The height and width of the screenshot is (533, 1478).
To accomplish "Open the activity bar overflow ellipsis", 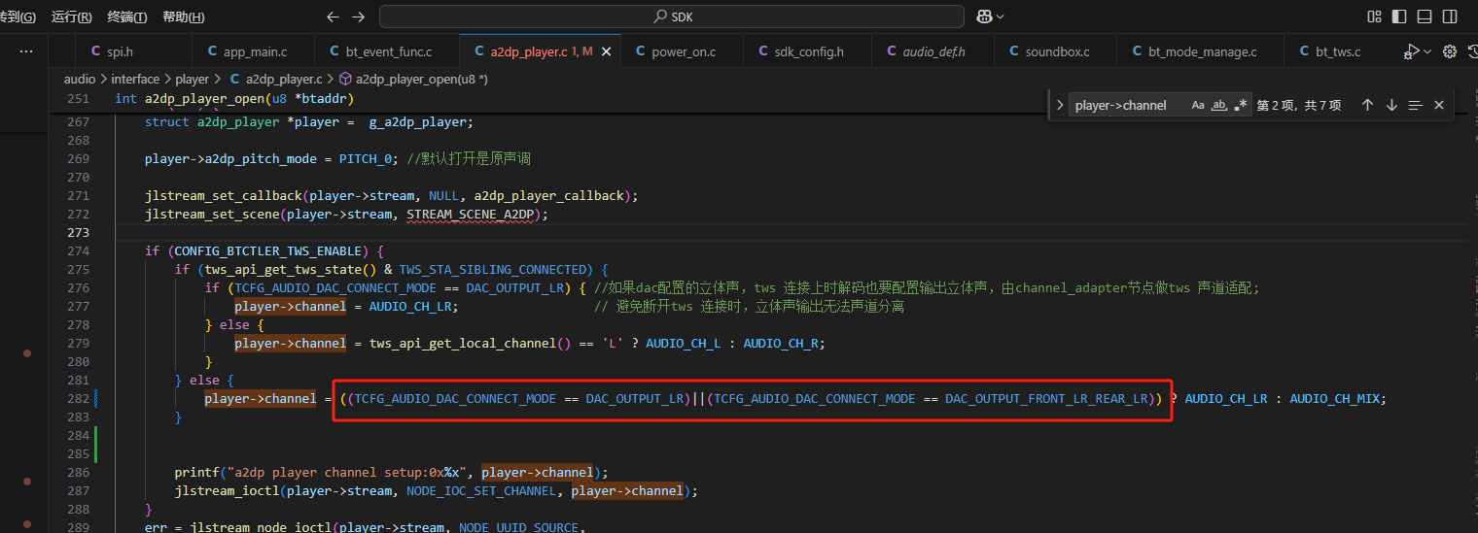I will point(25,51).
